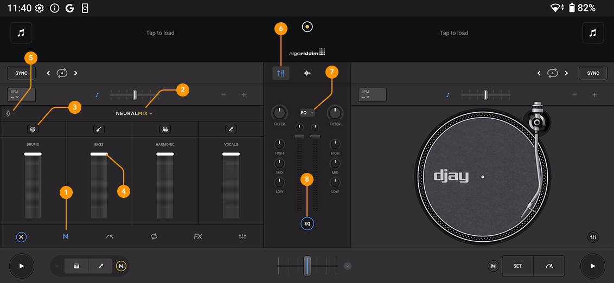
Task: Play the left deck
Action: point(22,266)
